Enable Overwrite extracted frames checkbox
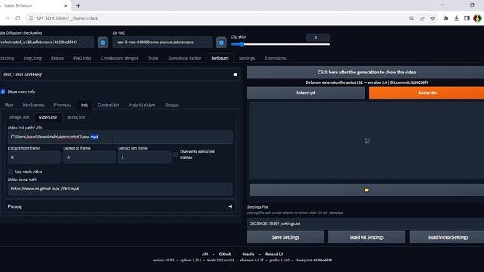 coord(175,154)
